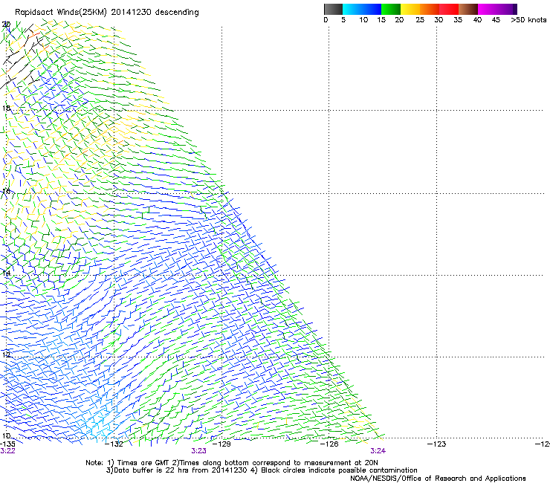550x483 pixels.
Task: Pick the green 15–20 knots legend swatch
Action: (x=391, y=9)
